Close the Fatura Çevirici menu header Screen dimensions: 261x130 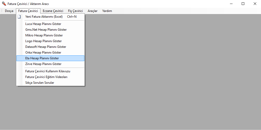click(28, 11)
